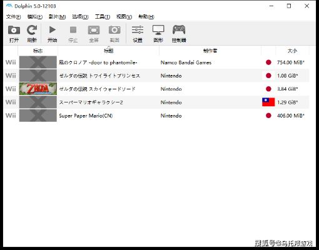Click the 406.00 MiB size cell
The width and height of the screenshot is (319, 250).
pyautogui.click(x=291, y=116)
